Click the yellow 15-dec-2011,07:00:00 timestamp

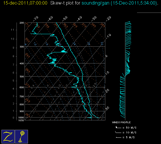click(x=25, y=3)
